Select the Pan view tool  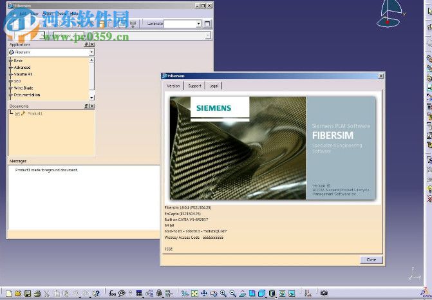204,294
